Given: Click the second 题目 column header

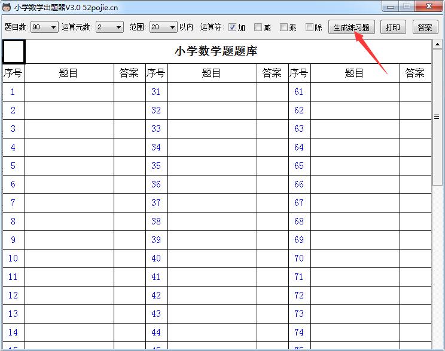Looking at the screenshot, I should tap(212, 73).
